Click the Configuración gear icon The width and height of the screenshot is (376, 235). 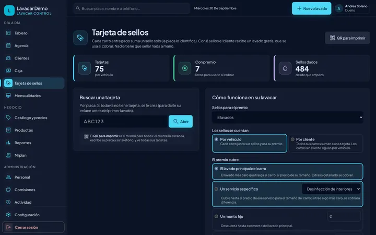point(8,215)
